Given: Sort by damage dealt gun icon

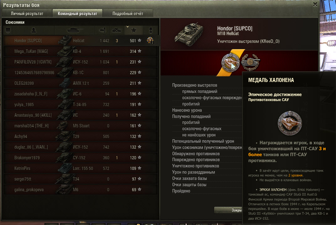Looking at the screenshot, I should click(102, 30).
